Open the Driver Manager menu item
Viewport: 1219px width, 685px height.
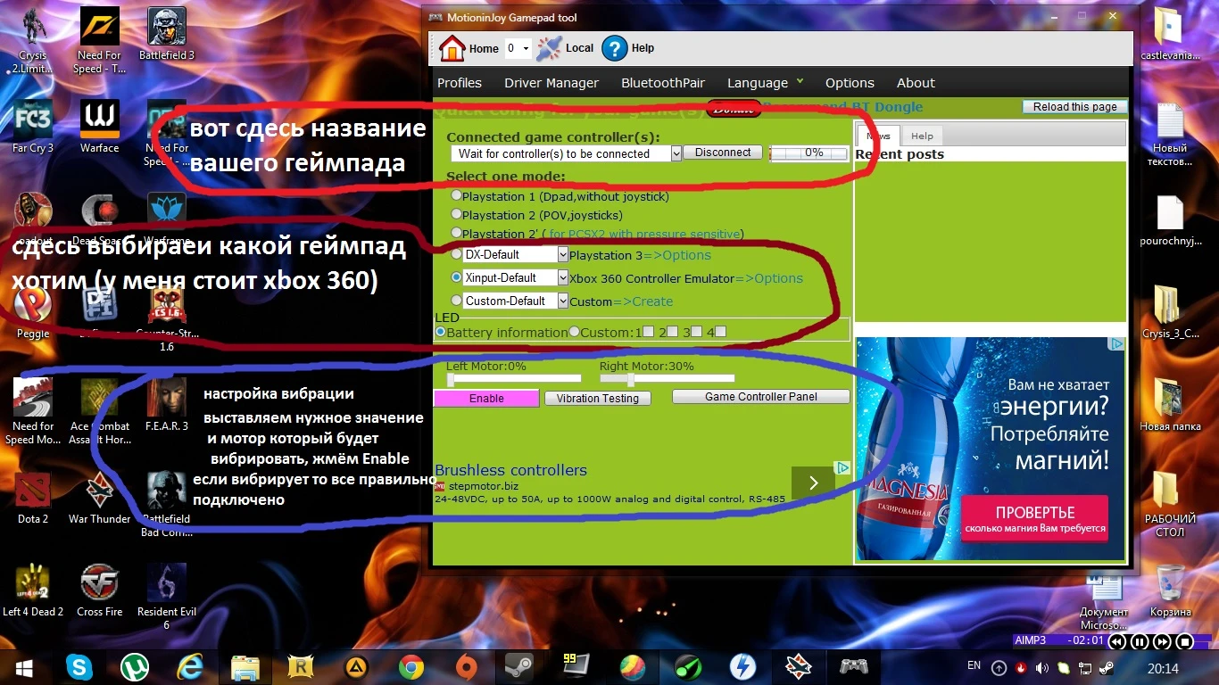[x=551, y=83]
